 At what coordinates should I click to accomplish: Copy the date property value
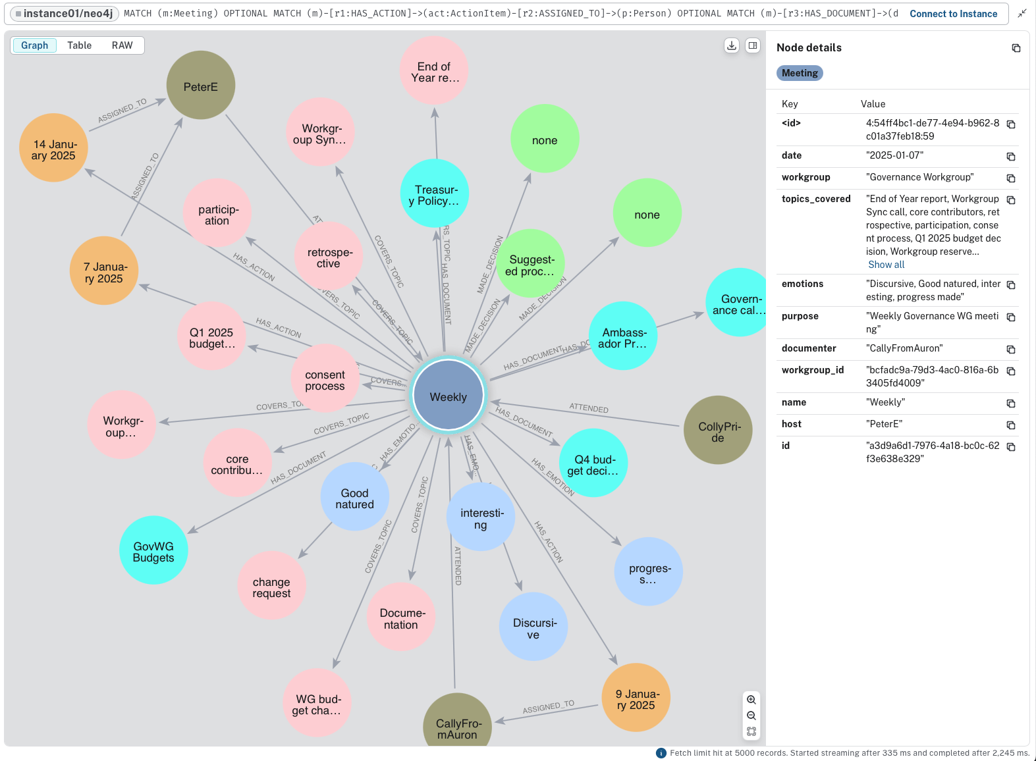1011,157
